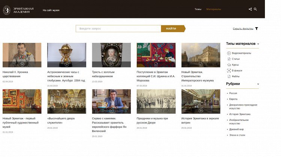Screen dimensions: 281x157
Task: Filter by Декоративно-прикладное искусство rubric
Action: [243, 107]
